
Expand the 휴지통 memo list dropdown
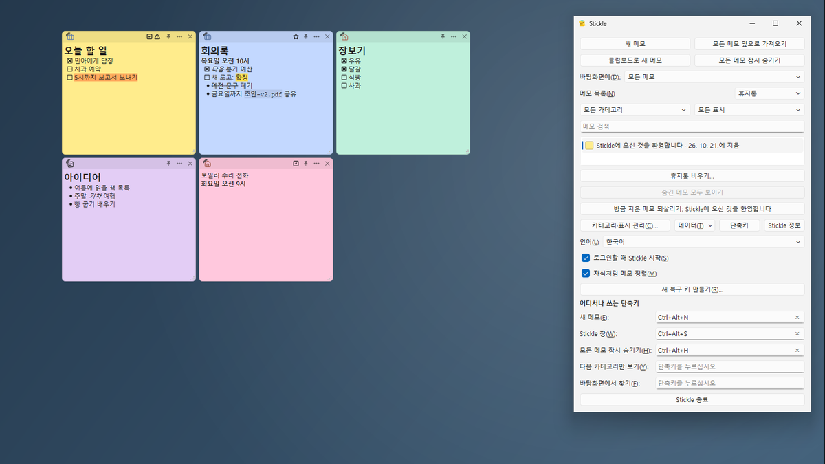click(x=769, y=93)
